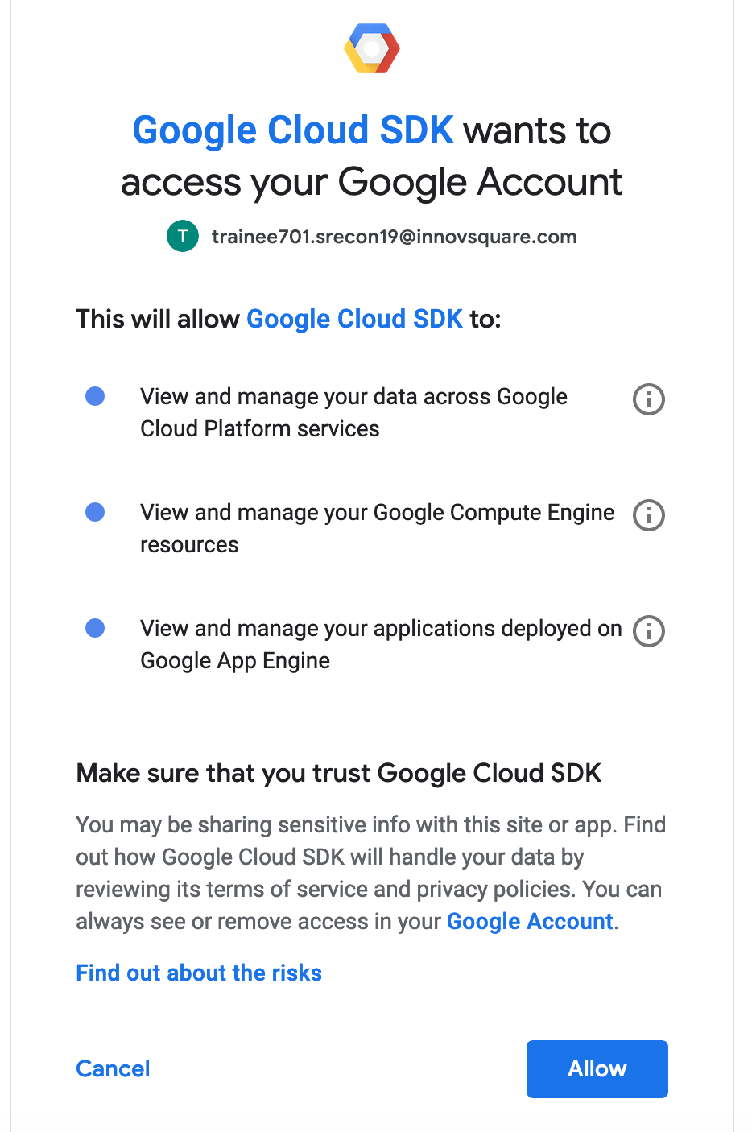
Task: Open info for App Engine applications permission
Action: pos(649,631)
